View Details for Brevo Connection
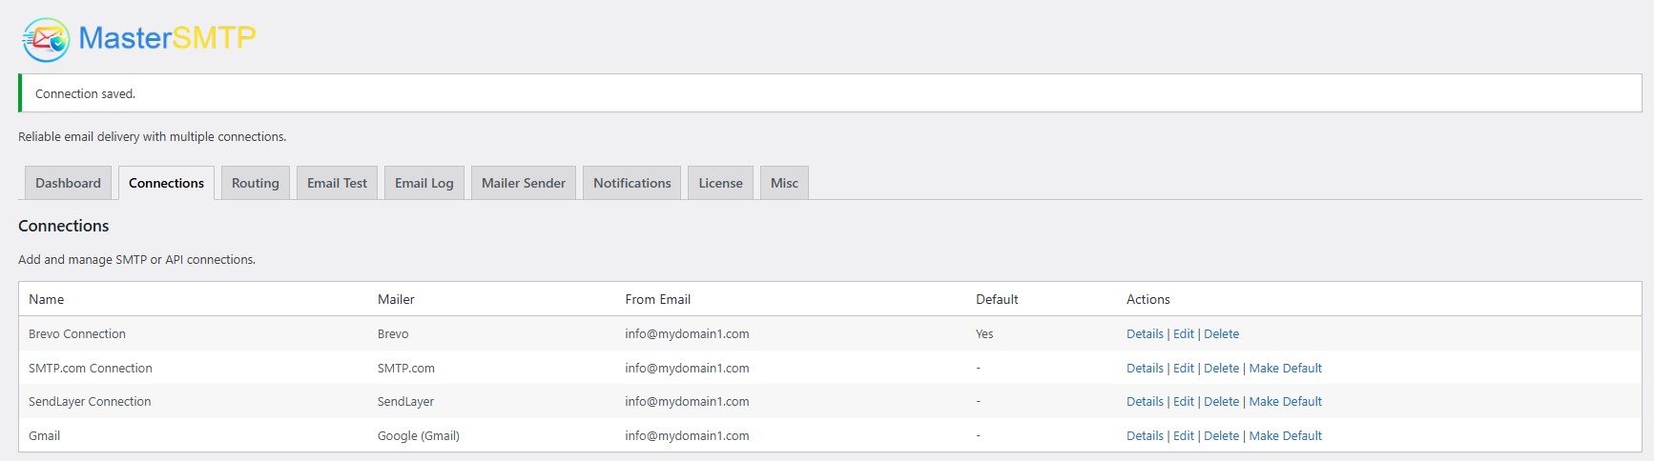This screenshot has height=461, width=1654. pyautogui.click(x=1145, y=334)
